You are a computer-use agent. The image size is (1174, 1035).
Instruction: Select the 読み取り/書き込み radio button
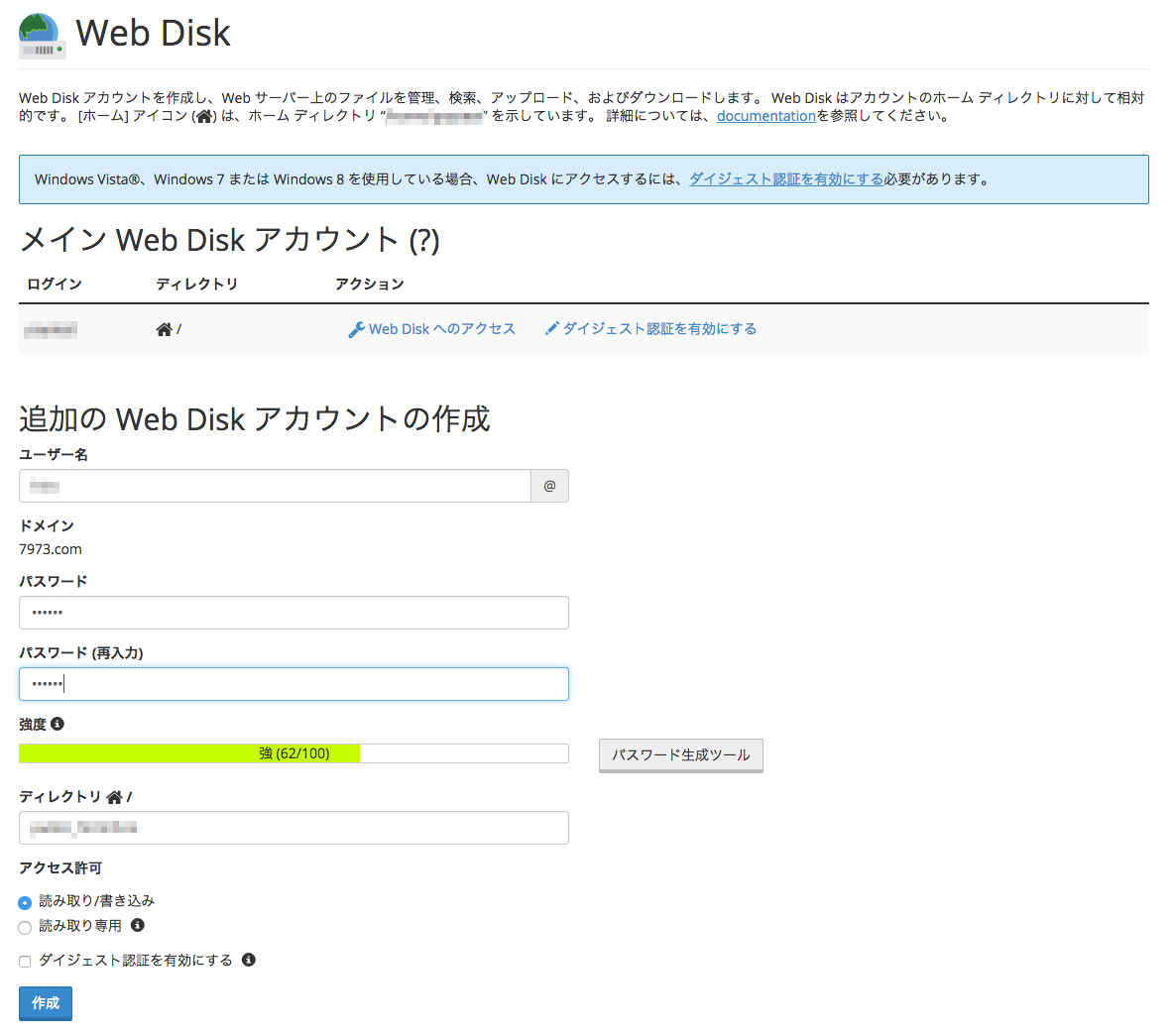coord(25,902)
